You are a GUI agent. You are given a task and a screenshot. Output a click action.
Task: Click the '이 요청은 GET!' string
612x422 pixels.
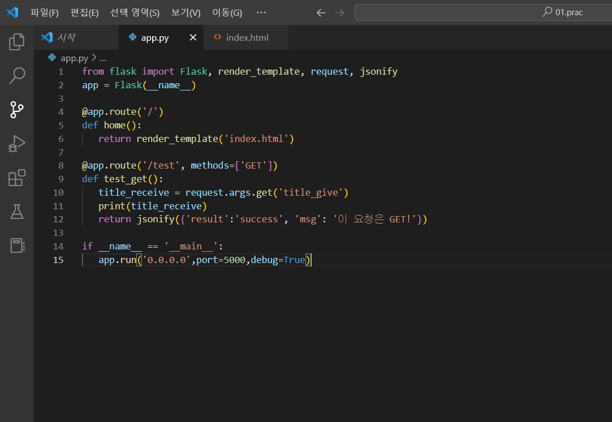pos(374,219)
